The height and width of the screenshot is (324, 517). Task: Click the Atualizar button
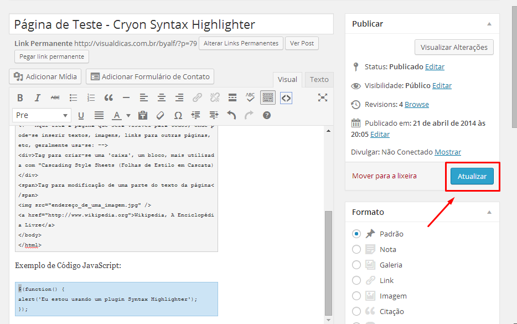472,176
